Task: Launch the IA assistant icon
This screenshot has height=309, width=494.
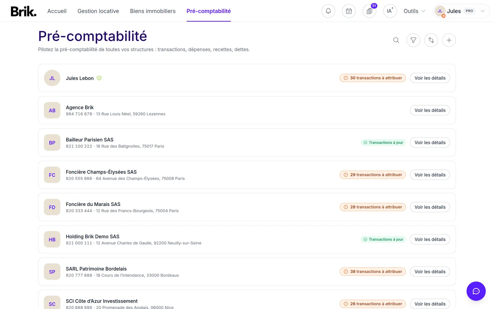Action: 390,11
